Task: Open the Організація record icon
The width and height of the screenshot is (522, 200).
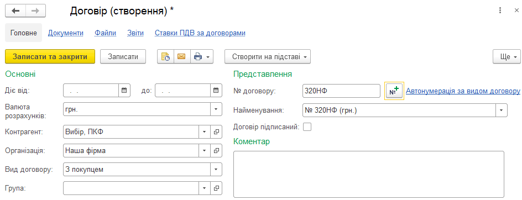Action: [216, 151]
